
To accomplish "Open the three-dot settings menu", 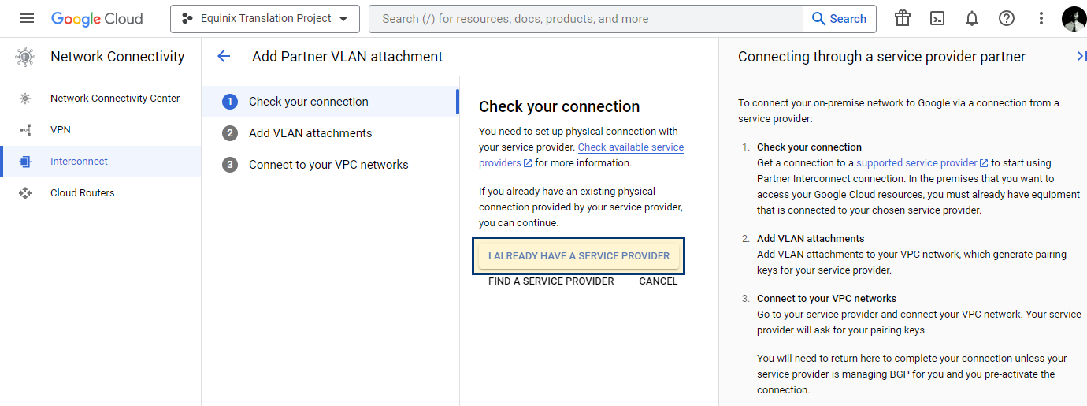I will [1041, 19].
